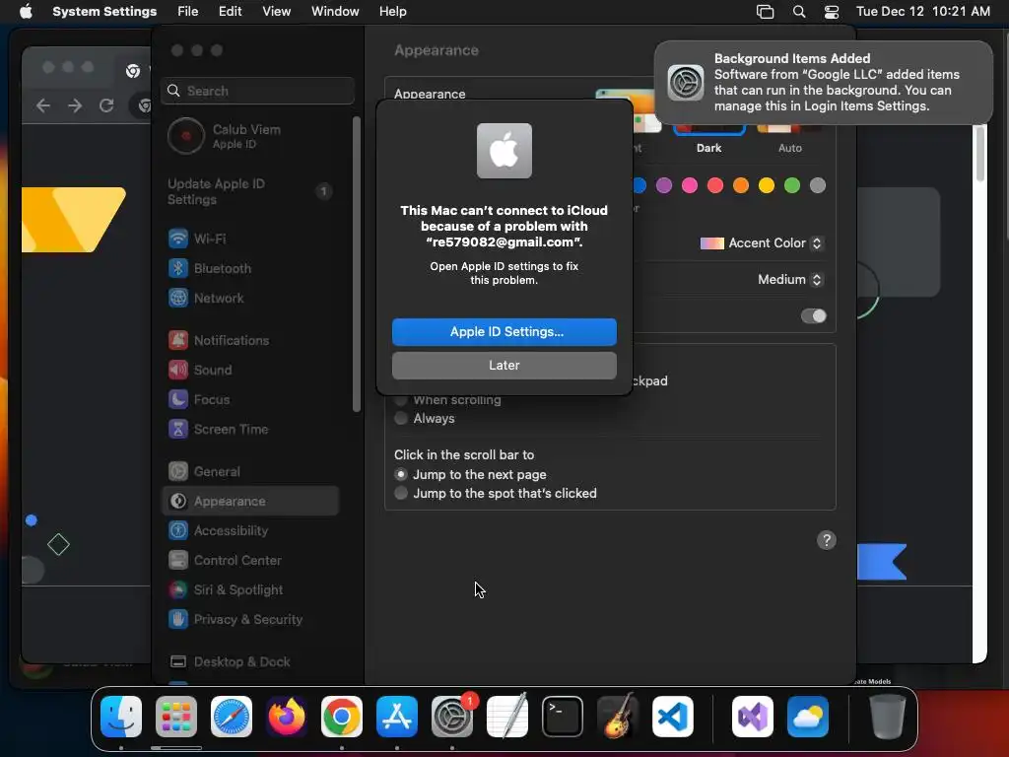Screen dimensions: 1009x757
Task: Select the red accent color
Action: click(x=715, y=185)
